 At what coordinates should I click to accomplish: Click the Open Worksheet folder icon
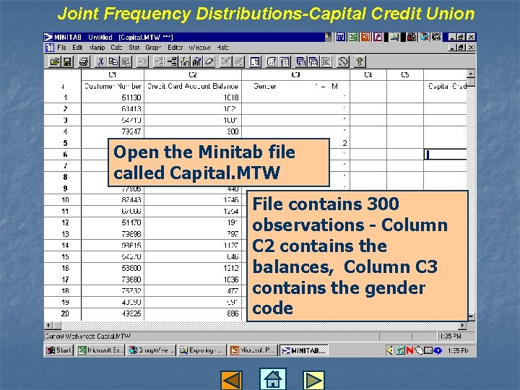(x=55, y=61)
